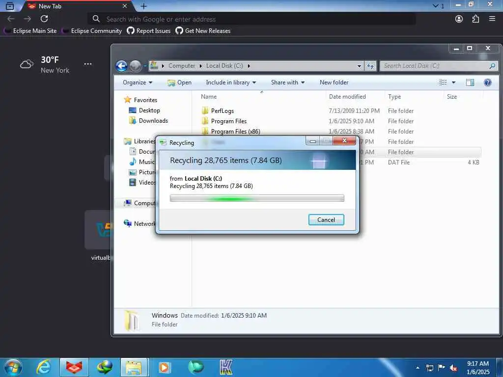Close the Recycling dialog

[x=344, y=140]
